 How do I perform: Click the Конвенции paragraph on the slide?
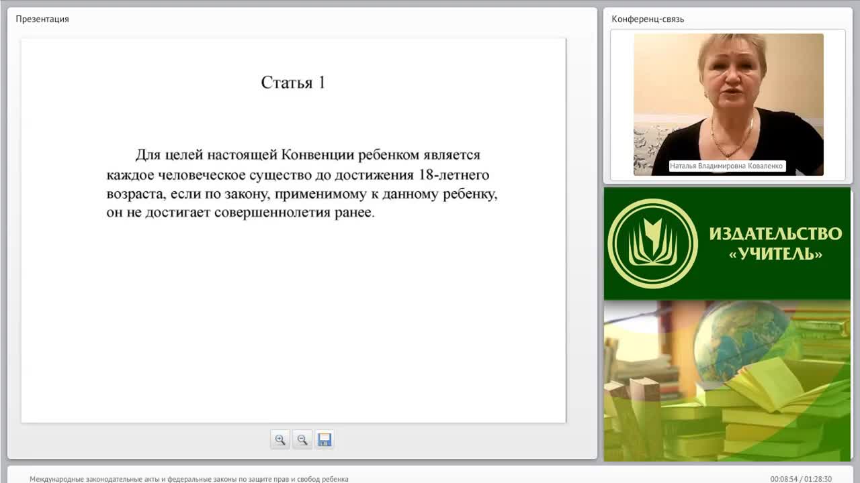pyautogui.click(x=302, y=184)
